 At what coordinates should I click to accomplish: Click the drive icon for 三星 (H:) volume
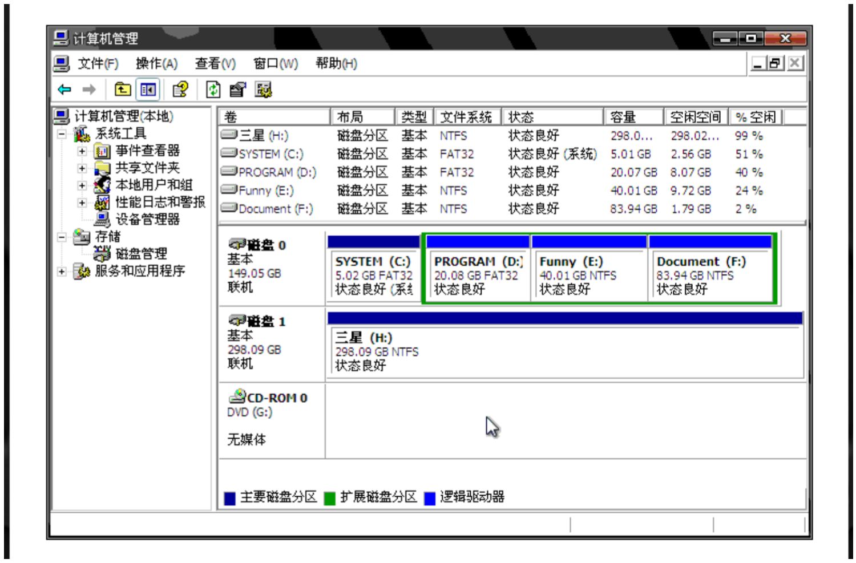click(x=229, y=135)
